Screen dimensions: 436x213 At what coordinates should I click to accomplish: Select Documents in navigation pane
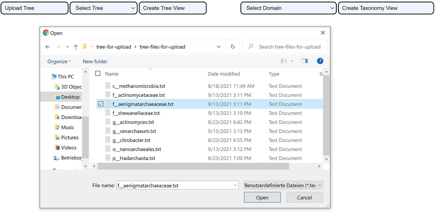click(x=68, y=107)
